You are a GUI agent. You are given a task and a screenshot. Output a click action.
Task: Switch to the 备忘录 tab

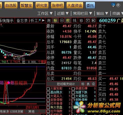click(x=22, y=21)
